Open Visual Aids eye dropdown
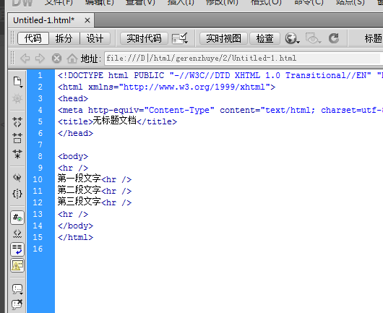The height and width of the screenshot is (313, 383). [x=314, y=38]
